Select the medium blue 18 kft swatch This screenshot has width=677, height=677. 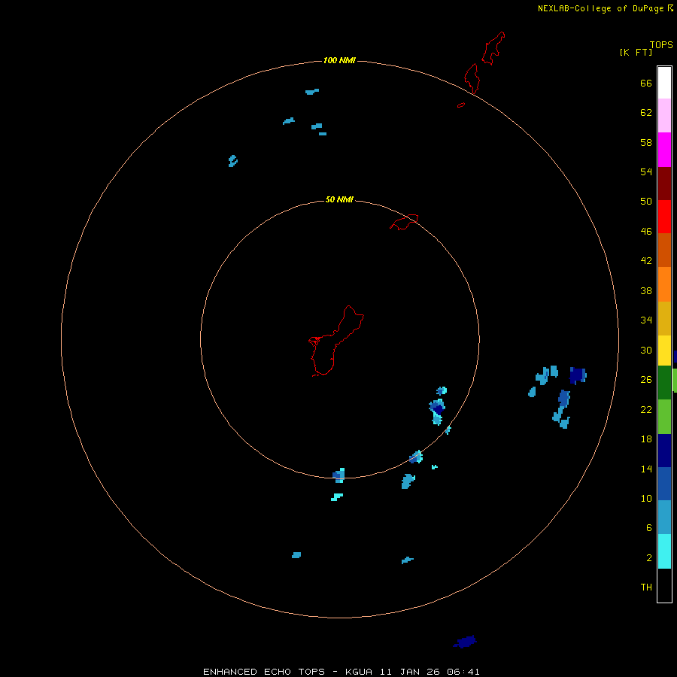[x=664, y=484]
